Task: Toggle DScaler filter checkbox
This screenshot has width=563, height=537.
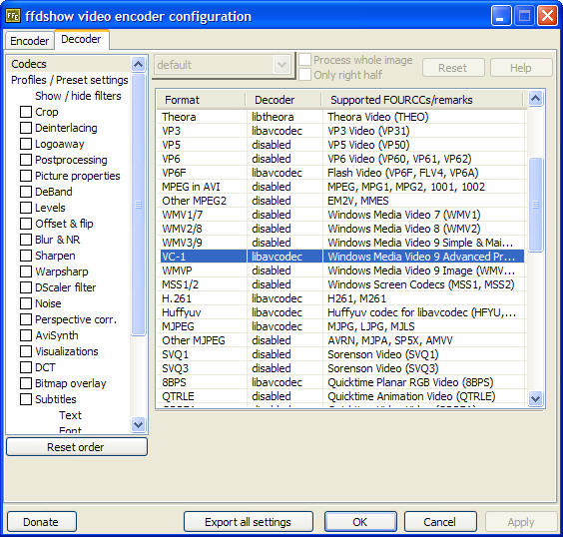Action: [26, 287]
